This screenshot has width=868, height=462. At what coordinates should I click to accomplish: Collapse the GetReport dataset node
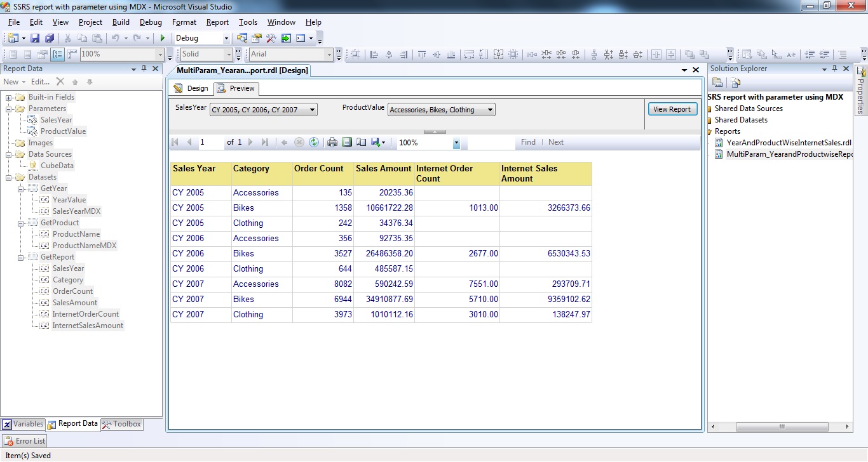point(21,257)
